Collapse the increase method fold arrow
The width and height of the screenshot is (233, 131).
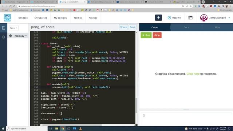39,67
